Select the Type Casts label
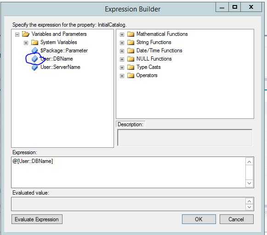 (x=148, y=67)
